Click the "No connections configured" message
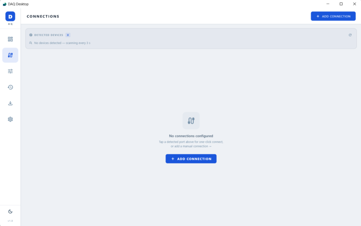Screen dimensions: 361x226 point(191,136)
